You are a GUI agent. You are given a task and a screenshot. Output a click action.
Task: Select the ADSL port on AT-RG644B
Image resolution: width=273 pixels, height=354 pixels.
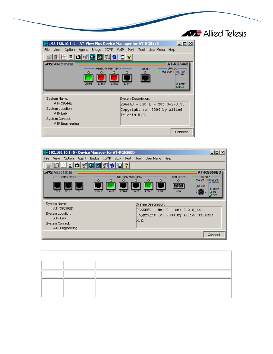point(145,78)
